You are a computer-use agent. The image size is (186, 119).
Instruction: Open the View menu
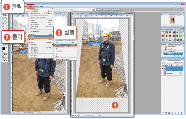(x=30, y=6)
